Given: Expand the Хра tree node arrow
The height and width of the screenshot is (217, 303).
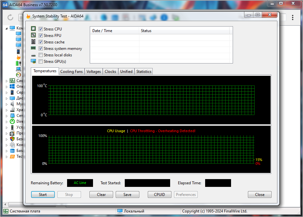Looking at the screenshot, I should click(x=6, y=110).
